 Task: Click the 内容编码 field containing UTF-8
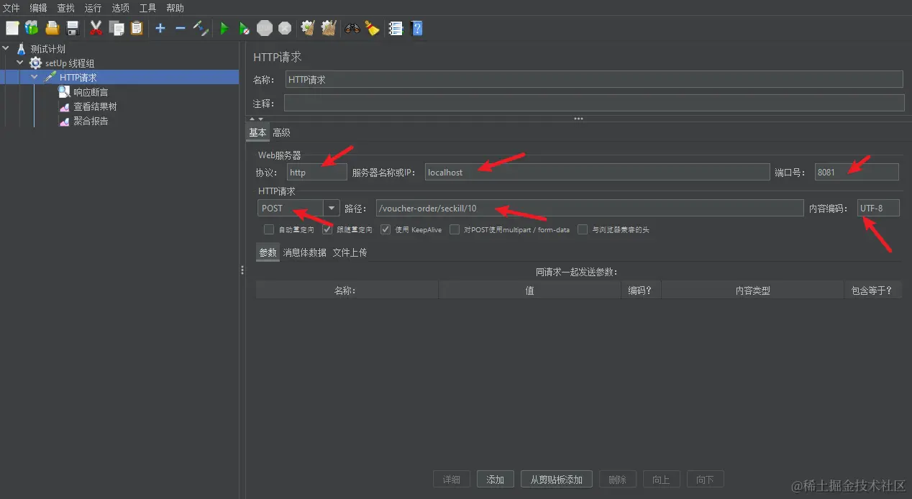tap(878, 208)
